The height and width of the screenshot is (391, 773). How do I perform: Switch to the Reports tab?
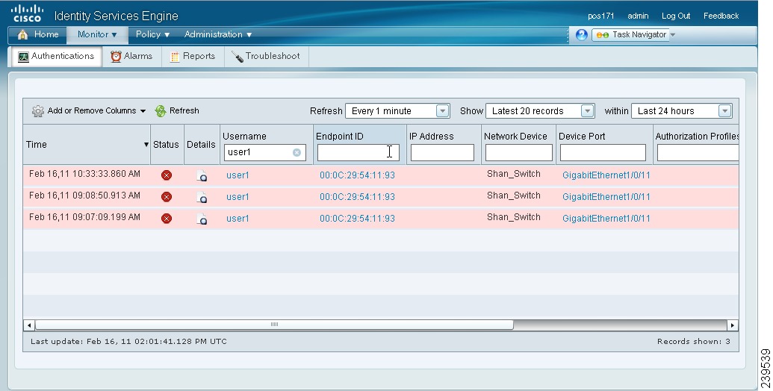click(x=193, y=56)
